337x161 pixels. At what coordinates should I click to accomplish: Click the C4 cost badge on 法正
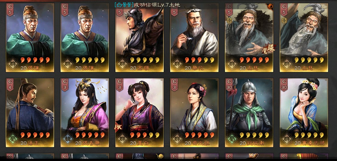tap(10, 84)
